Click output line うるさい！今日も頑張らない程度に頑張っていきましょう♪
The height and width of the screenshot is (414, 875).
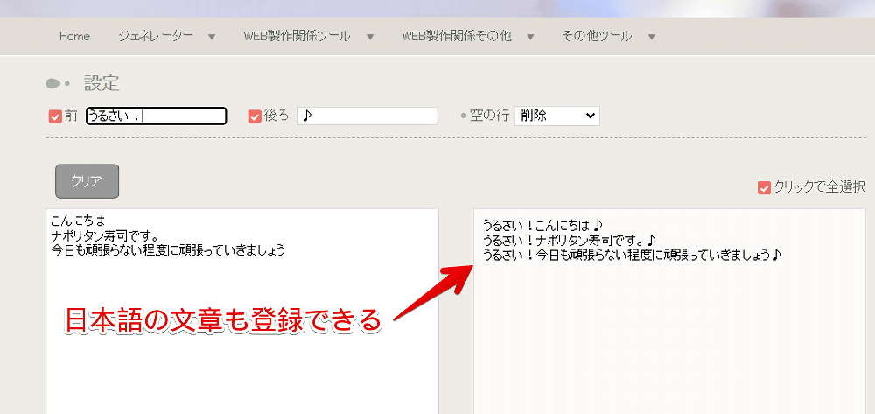tap(632, 256)
